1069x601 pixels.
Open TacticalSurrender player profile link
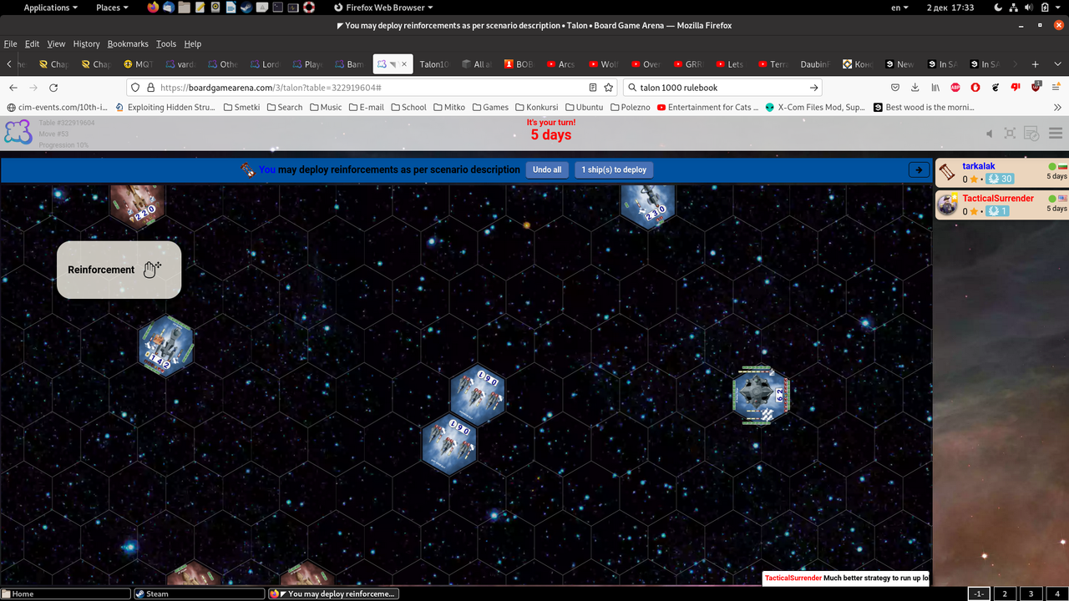998,199
